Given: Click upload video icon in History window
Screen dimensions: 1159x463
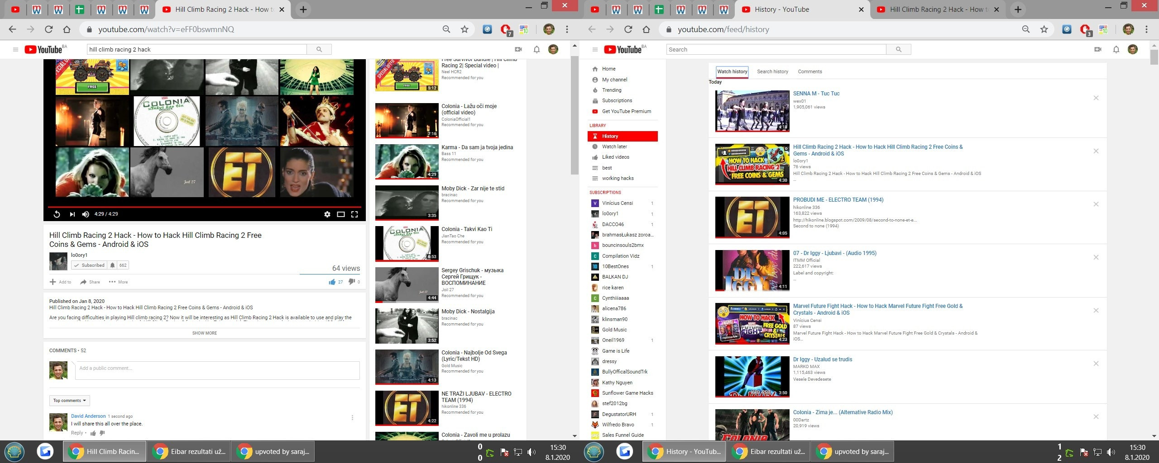Looking at the screenshot, I should click(x=1098, y=49).
